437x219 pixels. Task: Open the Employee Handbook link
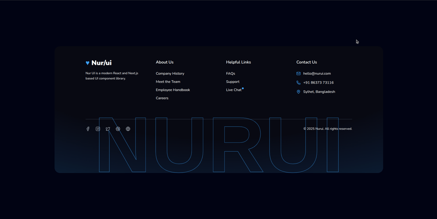(x=173, y=90)
